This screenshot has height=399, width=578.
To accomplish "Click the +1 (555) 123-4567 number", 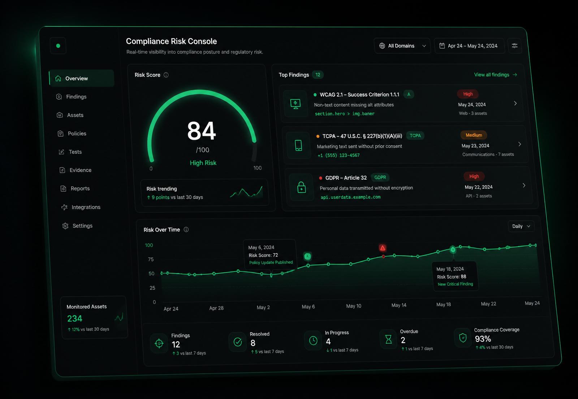I will [x=338, y=155].
